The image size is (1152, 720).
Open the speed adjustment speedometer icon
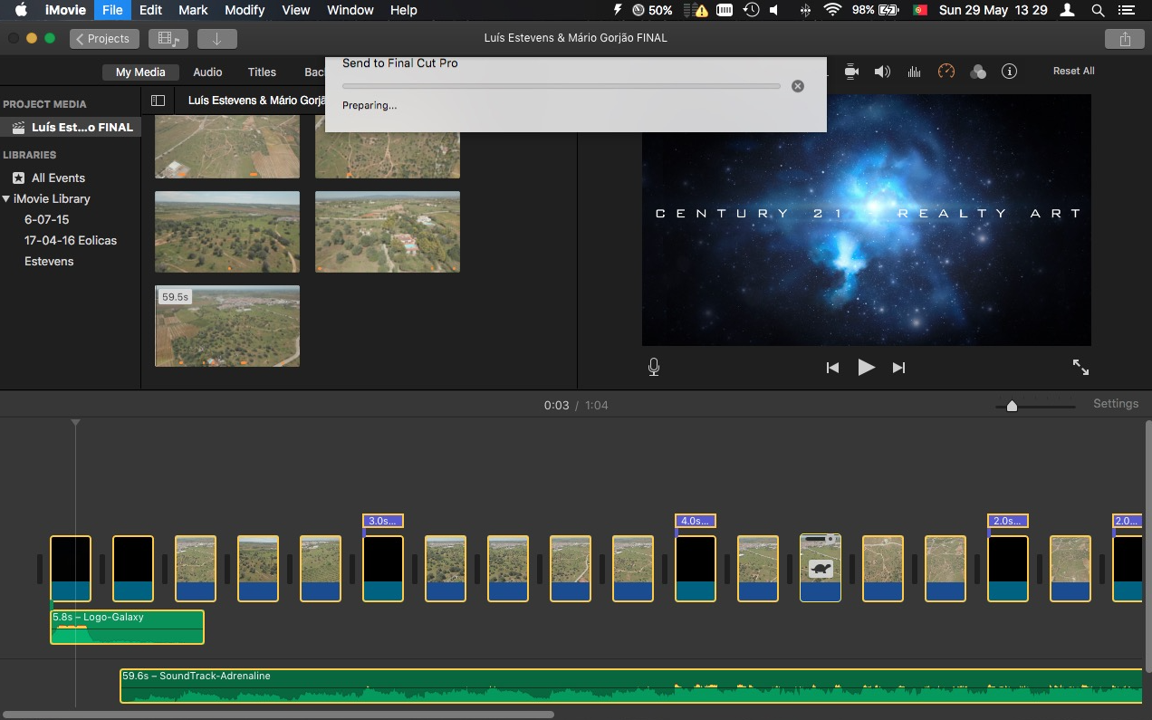(946, 72)
